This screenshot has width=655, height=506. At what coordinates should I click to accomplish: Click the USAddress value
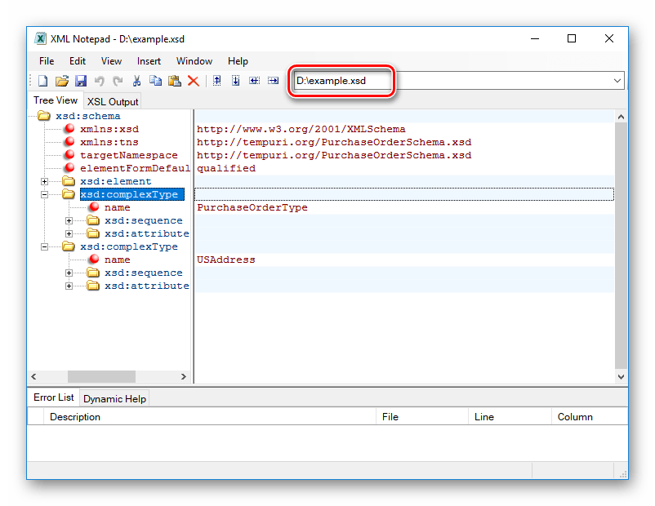(226, 260)
